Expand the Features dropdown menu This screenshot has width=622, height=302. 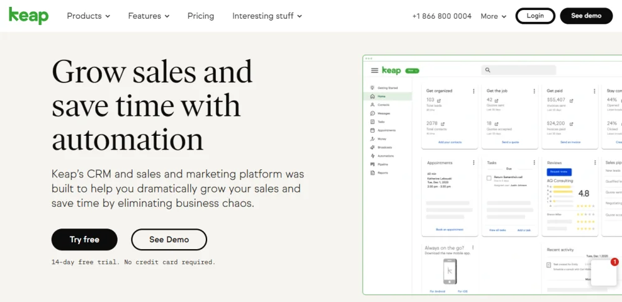coord(149,16)
